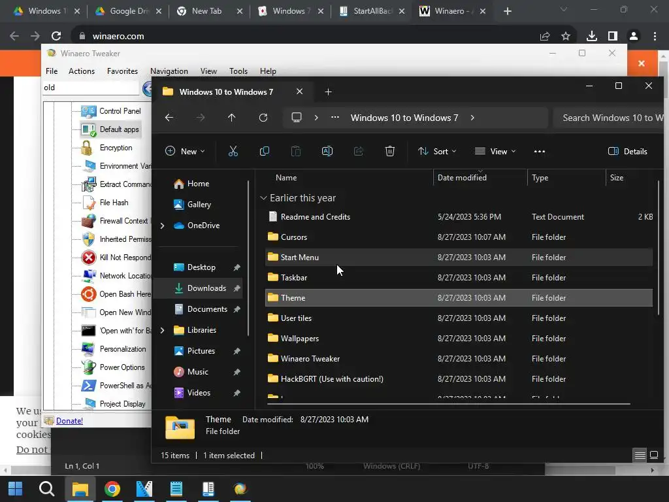Close the Windows 10 to Windows 7 Explorer tab
This screenshot has width=669, height=502.
click(x=299, y=92)
